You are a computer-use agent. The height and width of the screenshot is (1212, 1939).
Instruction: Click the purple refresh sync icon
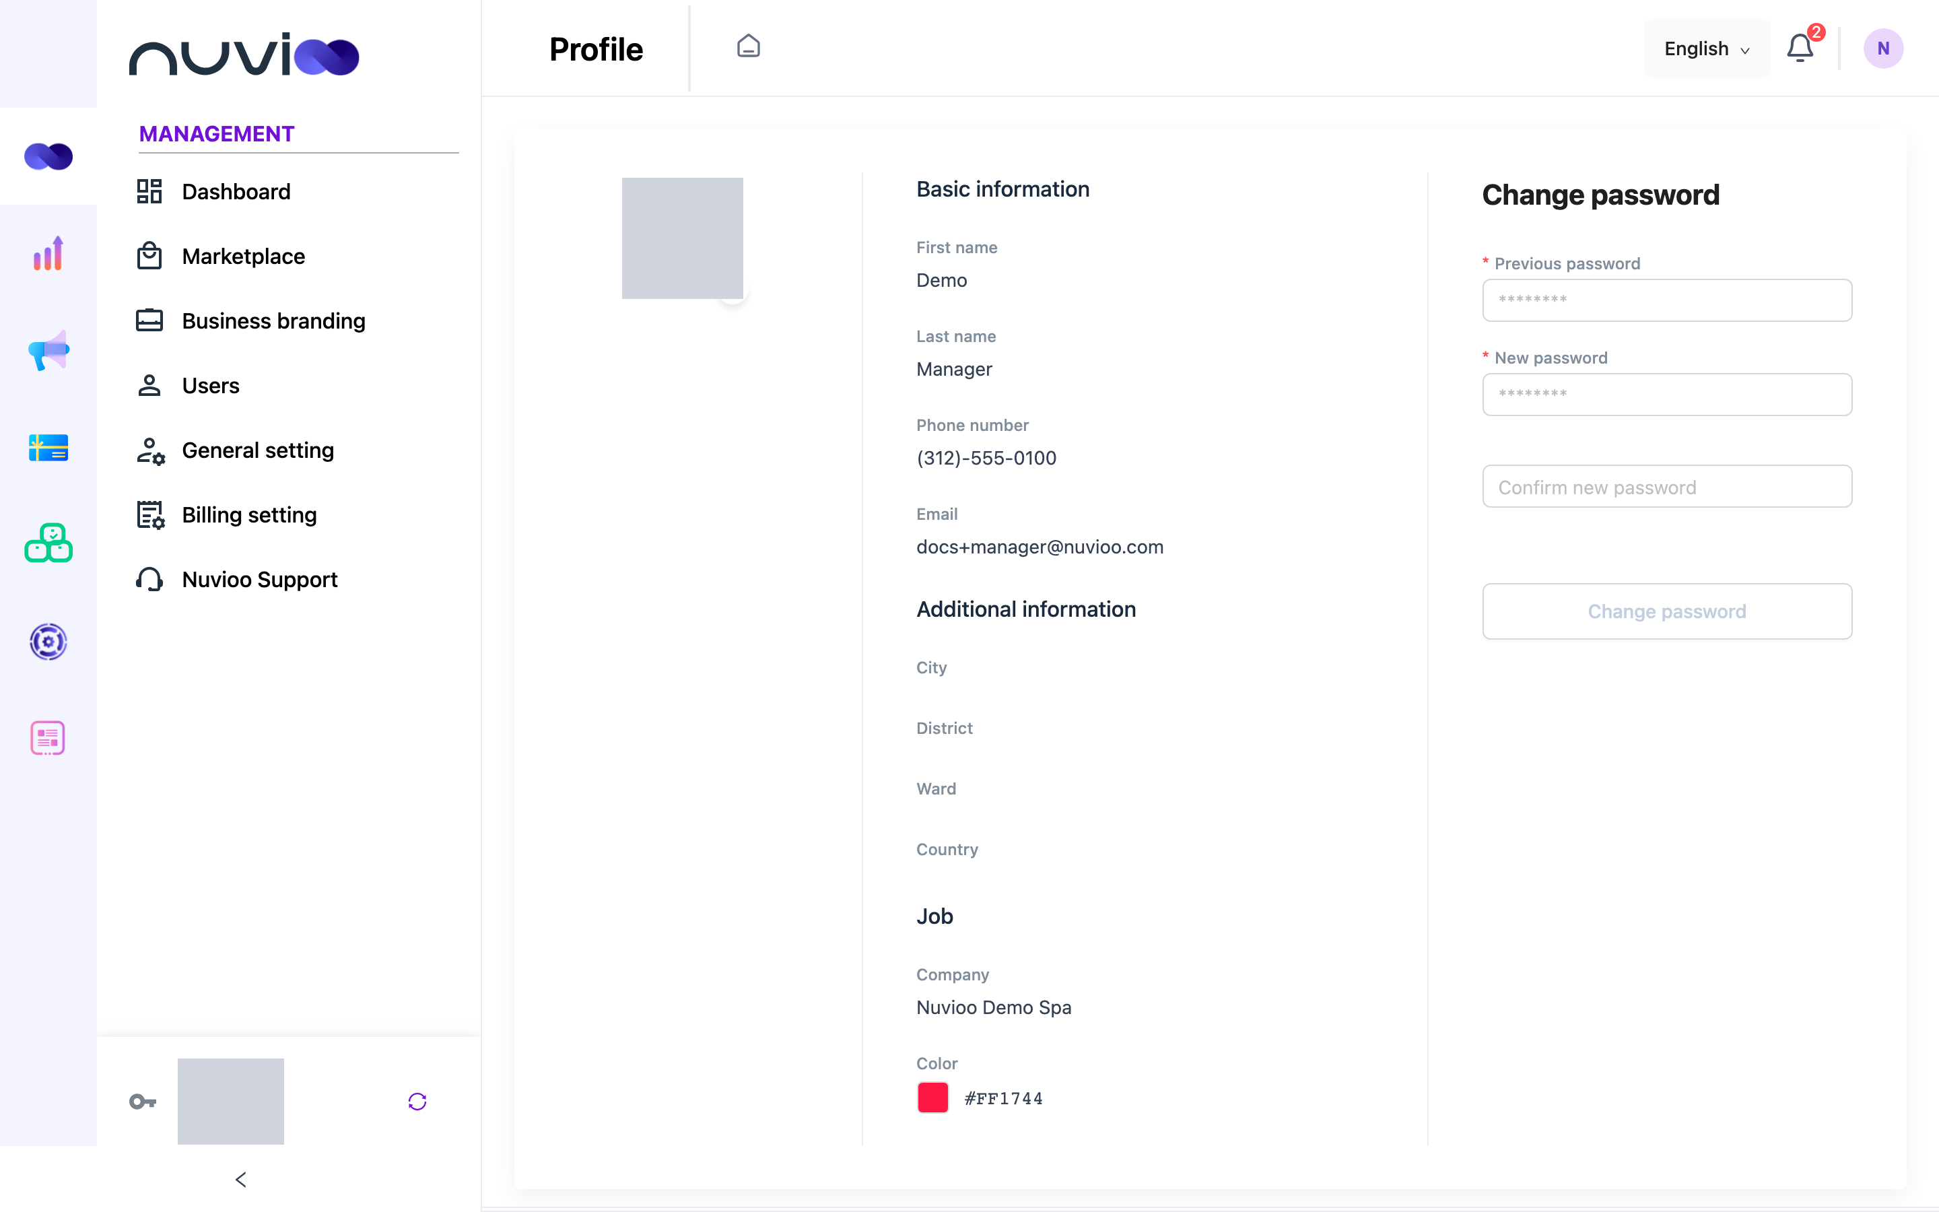[x=417, y=1102]
